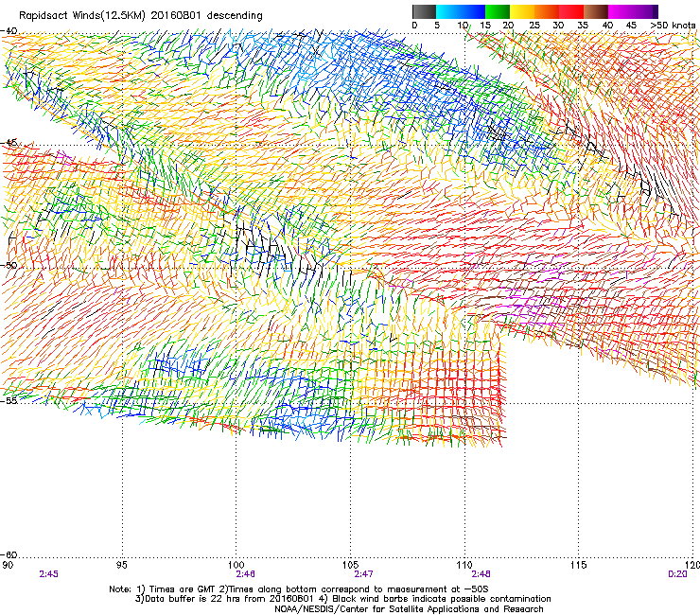The width and height of the screenshot is (700, 615).
Task: Click the -55 latitude axis label
Action: tap(9, 400)
